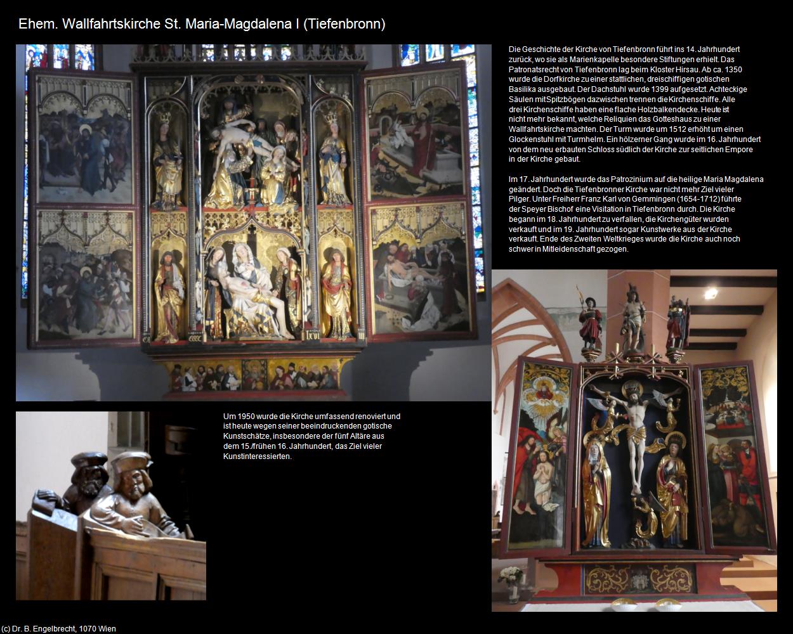
Task: Click the paragraph starting 'Die Geschichte der Kirche von Tiefenbronn'
Action: pos(635,105)
